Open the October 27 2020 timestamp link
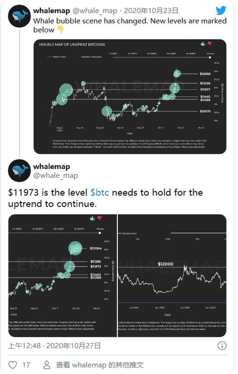The image size is (238, 374). click(x=54, y=345)
